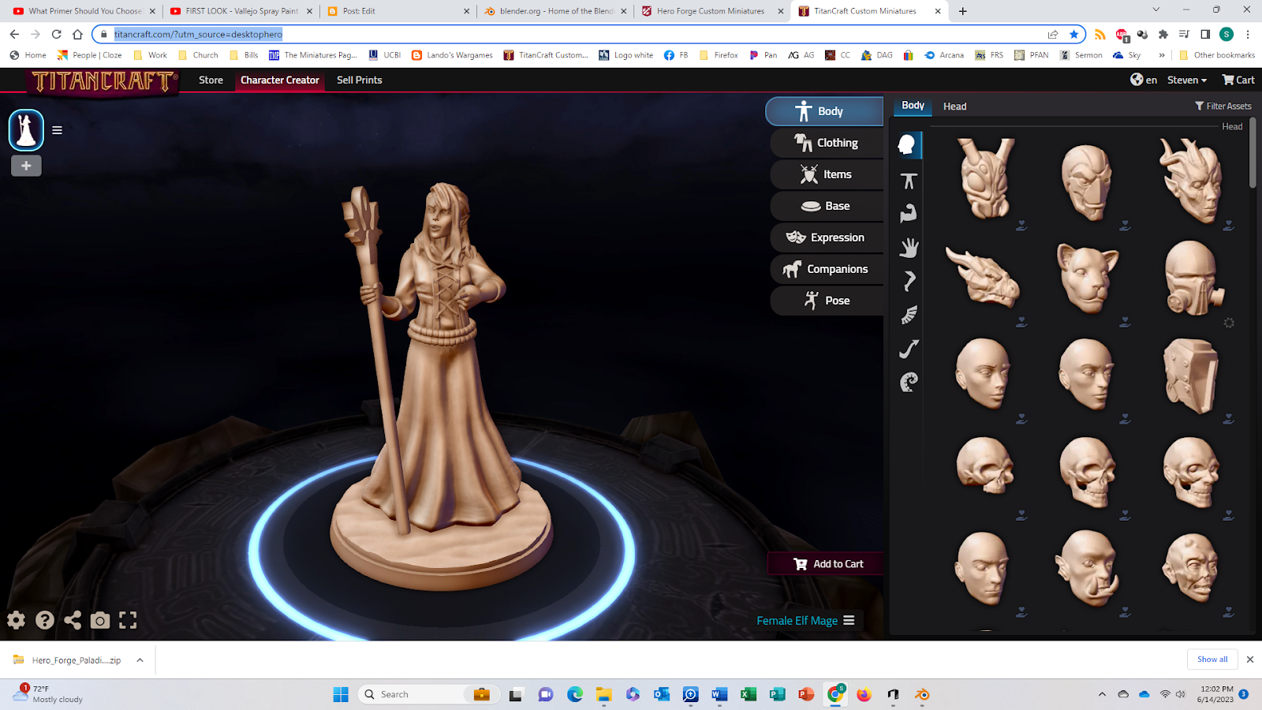Open the Body category

(x=824, y=111)
